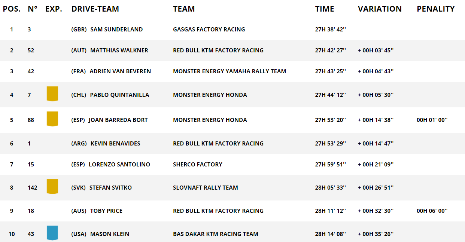Click the PENALITY column header
This screenshot has width=465, height=242.
(x=435, y=9)
